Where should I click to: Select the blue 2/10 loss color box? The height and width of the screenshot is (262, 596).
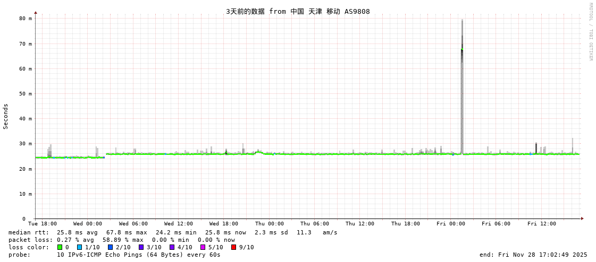(x=110, y=247)
